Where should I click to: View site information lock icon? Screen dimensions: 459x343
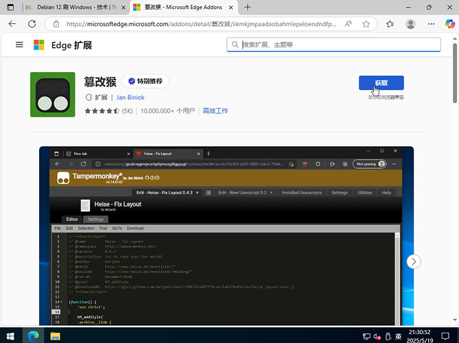coord(56,24)
